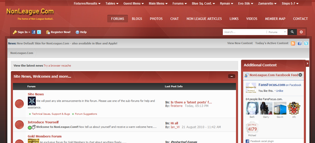Click the NonLeague.Com breadcrumb
The width and height of the screenshot is (315, 143).
tap(22, 53)
